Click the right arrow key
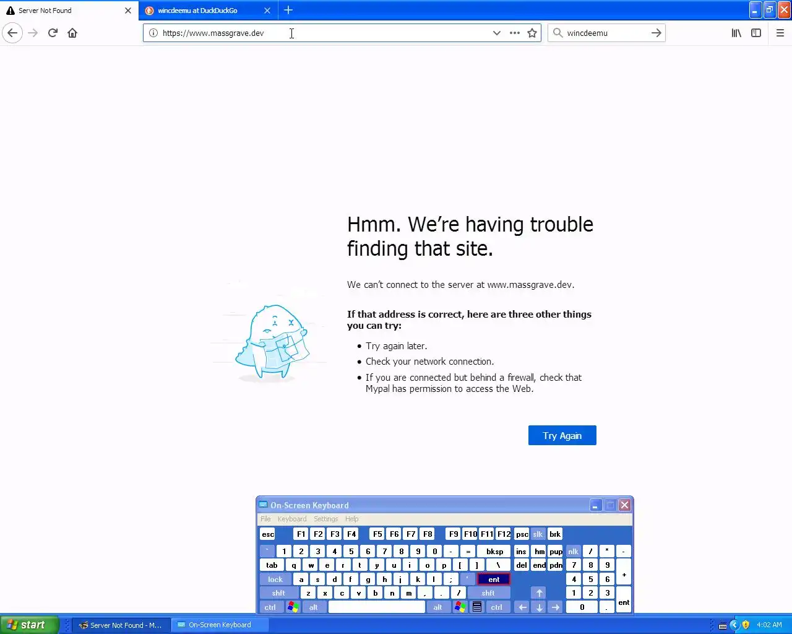This screenshot has height=634, width=792. click(556, 607)
